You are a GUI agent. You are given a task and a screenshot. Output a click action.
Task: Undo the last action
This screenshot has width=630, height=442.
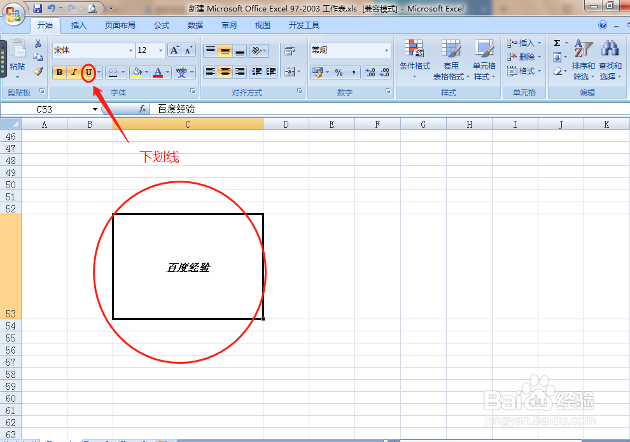click(51, 8)
